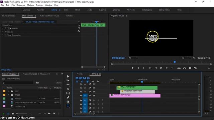Switch Project panel to List view
This screenshot has width=214, height=120.
coord(8,113)
